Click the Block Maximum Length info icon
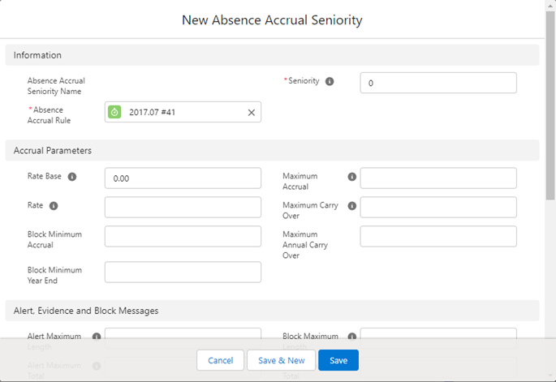 pos(351,337)
